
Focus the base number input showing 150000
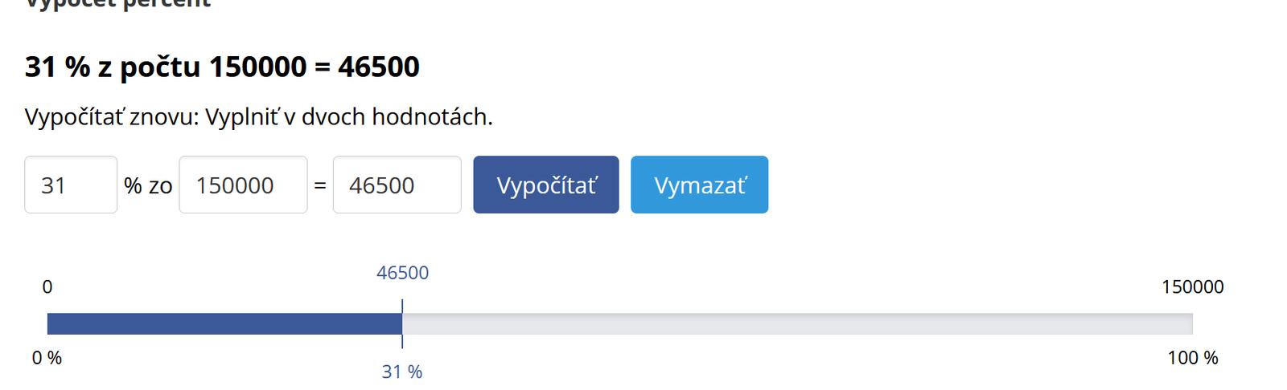pyautogui.click(x=243, y=185)
